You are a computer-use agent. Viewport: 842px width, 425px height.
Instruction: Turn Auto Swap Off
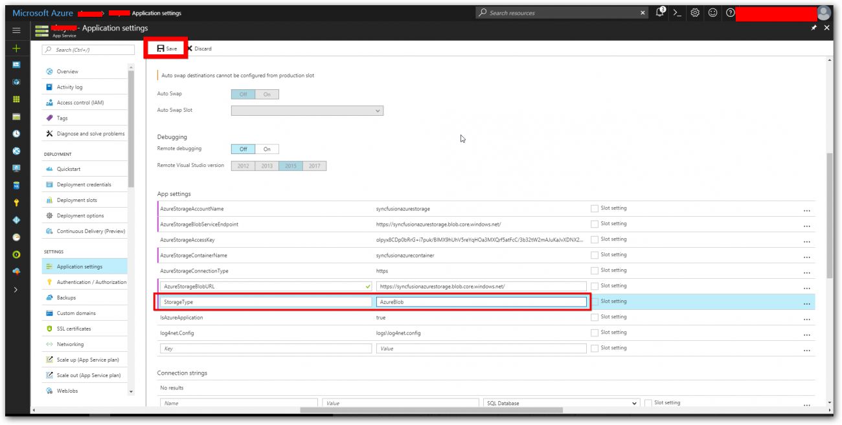(x=244, y=94)
